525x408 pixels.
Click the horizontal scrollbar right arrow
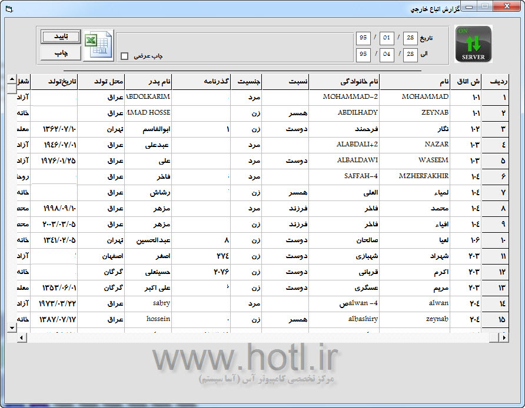pyautogui.click(x=503, y=337)
